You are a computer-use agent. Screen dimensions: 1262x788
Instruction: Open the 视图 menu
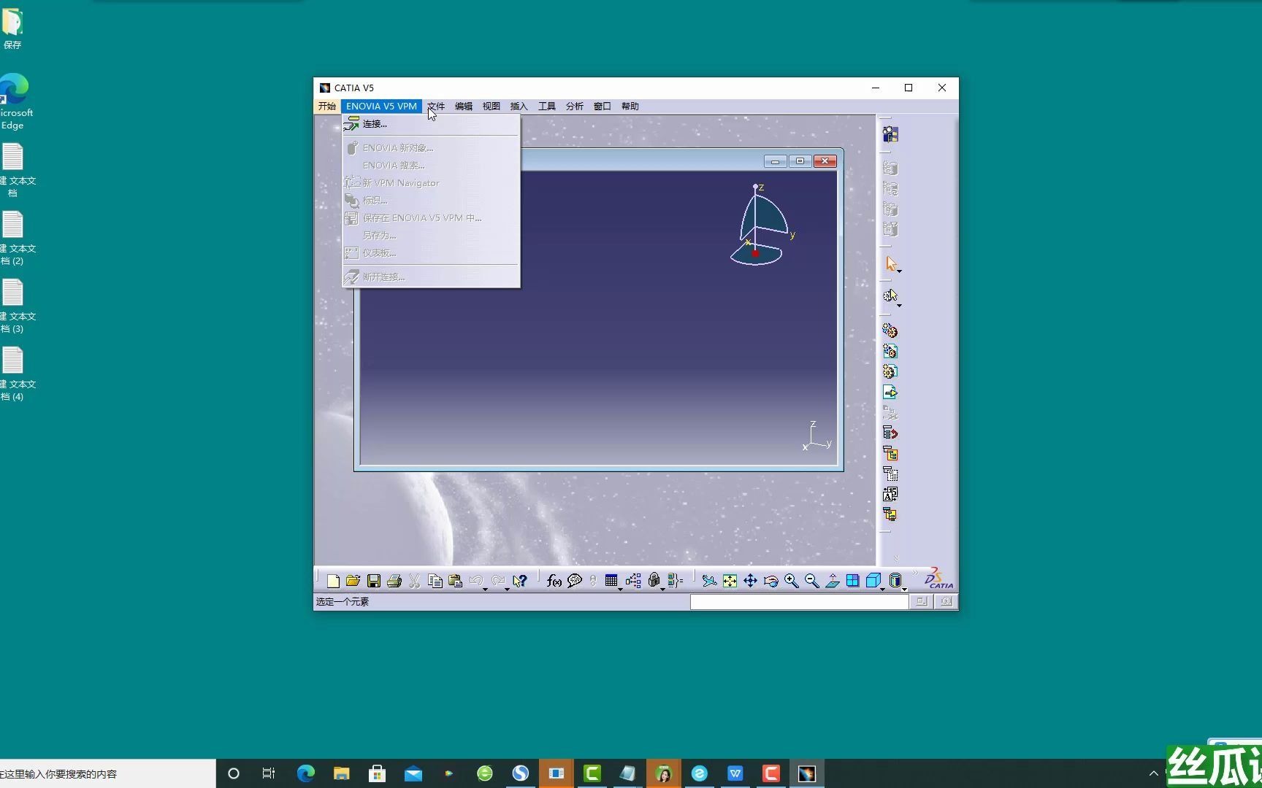click(x=492, y=107)
